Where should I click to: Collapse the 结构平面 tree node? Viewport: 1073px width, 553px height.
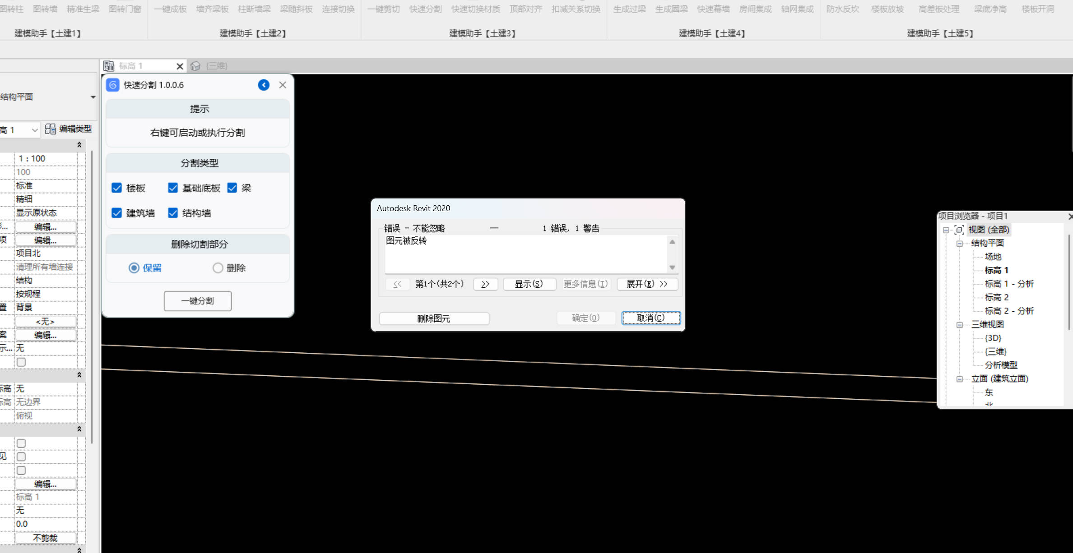pyautogui.click(x=960, y=243)
